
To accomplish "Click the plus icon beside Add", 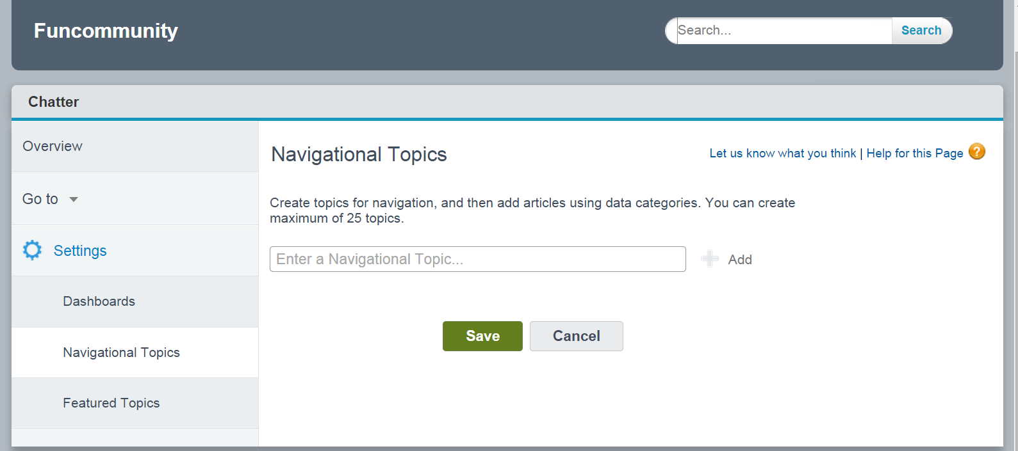I will point(710,258).
